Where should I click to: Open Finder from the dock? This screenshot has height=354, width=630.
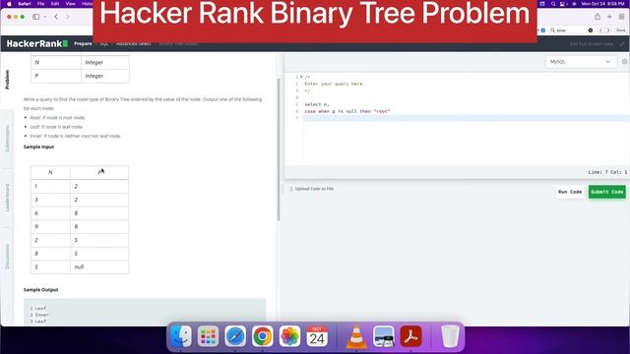tap(181, 336)
